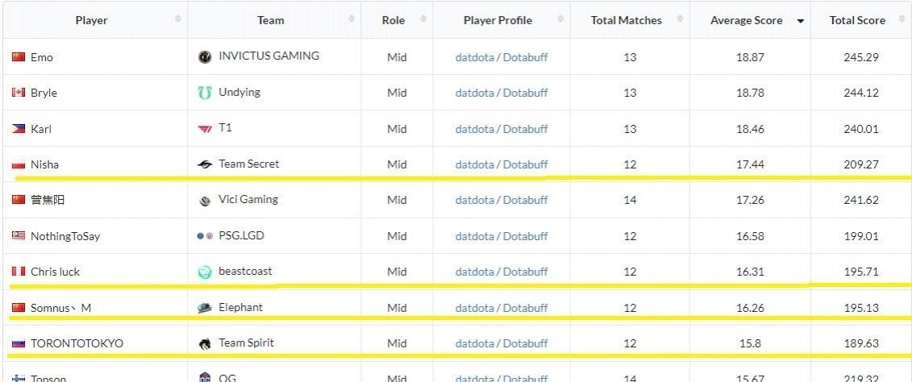The width and height of the screenshot is (912, 382).
Task: Click the Undying team logo icon
Action: coord(205,93)
